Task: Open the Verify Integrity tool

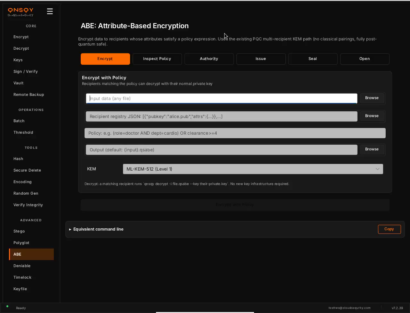Action: click(x=31, y=205)
